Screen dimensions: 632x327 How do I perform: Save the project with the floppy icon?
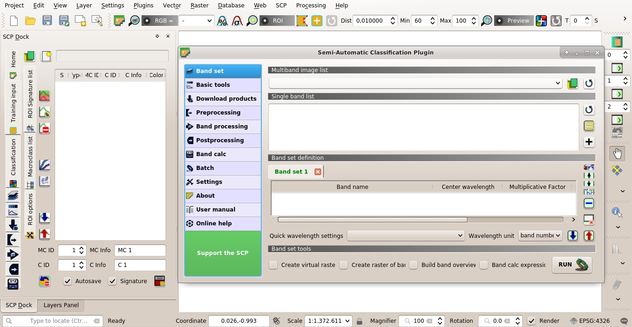(x=47, y=20)
